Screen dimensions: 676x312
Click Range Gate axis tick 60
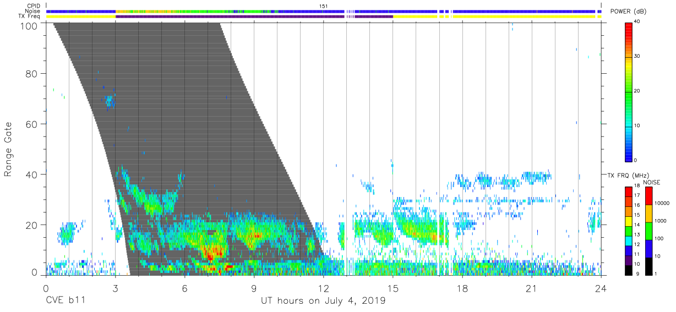click(32, 124)
